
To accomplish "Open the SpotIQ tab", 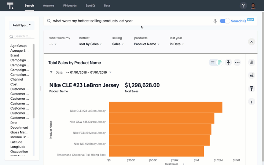I will [x=90, y=5].
